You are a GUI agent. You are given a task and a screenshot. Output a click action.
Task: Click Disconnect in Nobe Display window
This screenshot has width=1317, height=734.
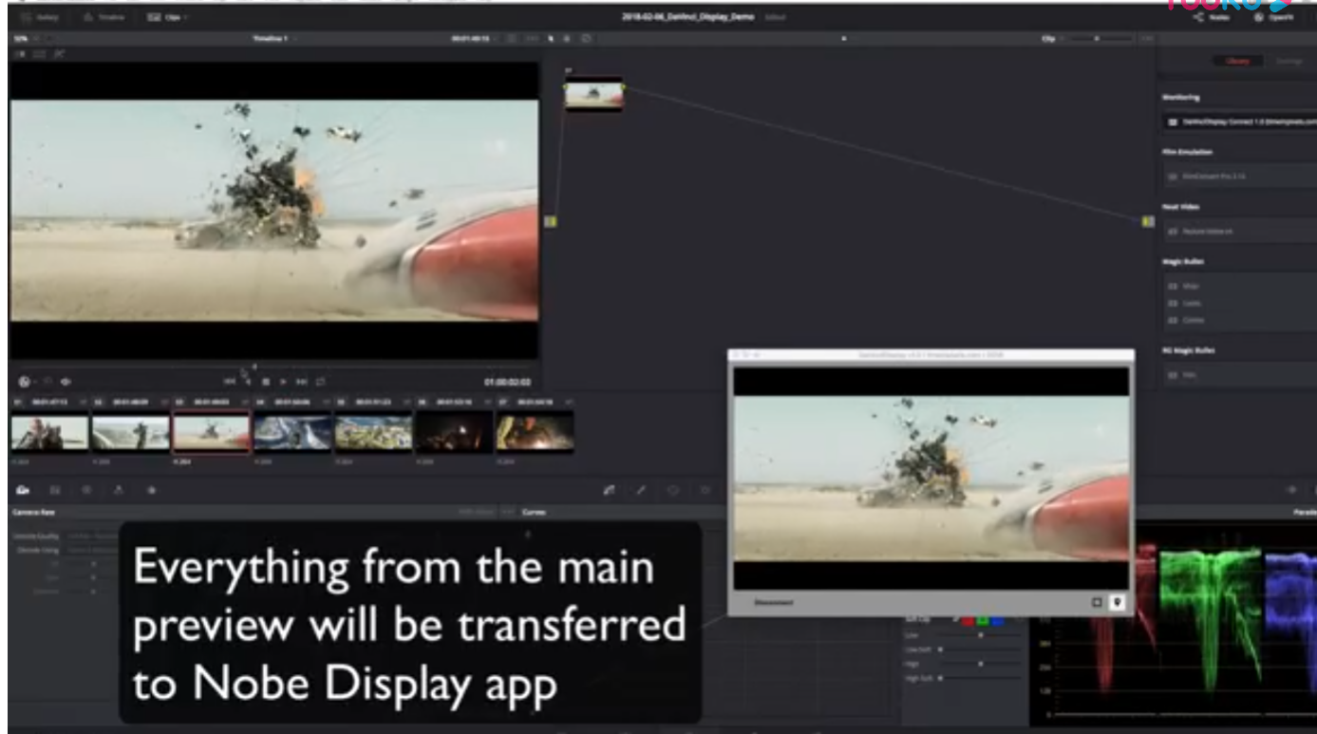pyautogui.click(x=774, y=602)
